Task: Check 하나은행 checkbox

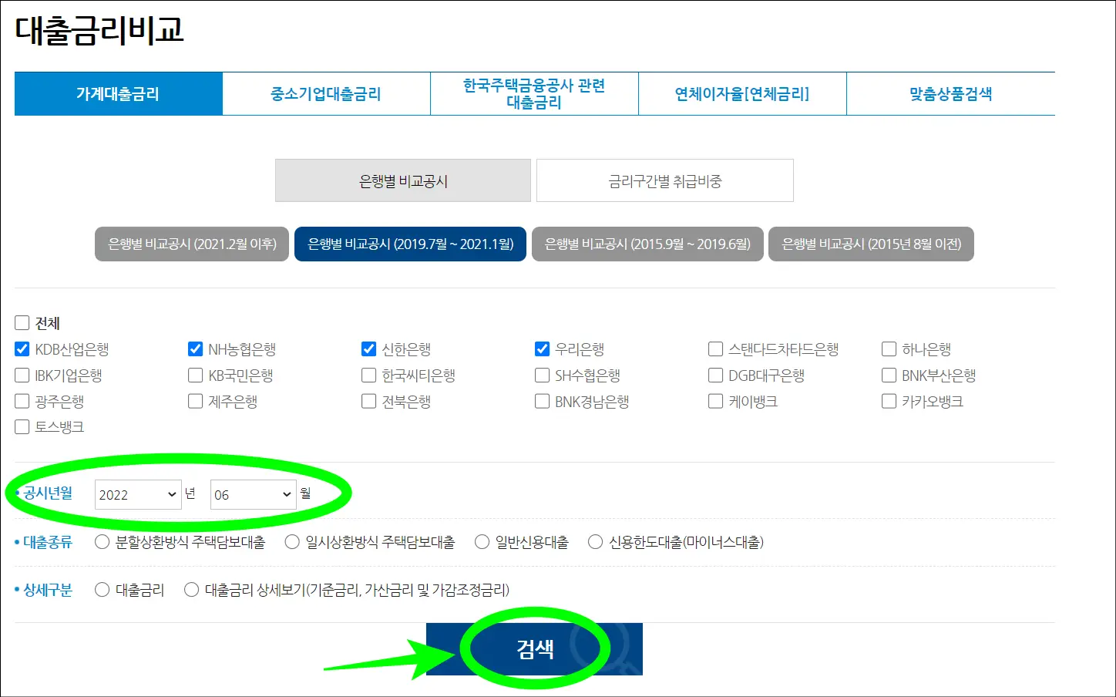Action: pos(889,349)
